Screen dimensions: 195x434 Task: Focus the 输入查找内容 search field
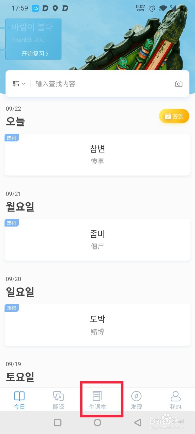(x=103, y=84)
